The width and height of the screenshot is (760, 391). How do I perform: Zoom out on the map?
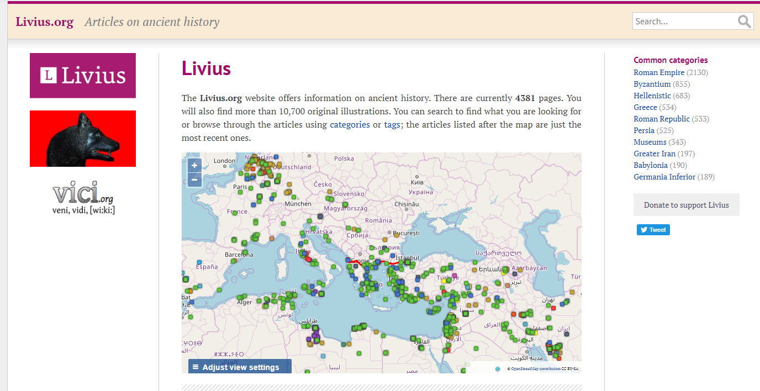194,179
